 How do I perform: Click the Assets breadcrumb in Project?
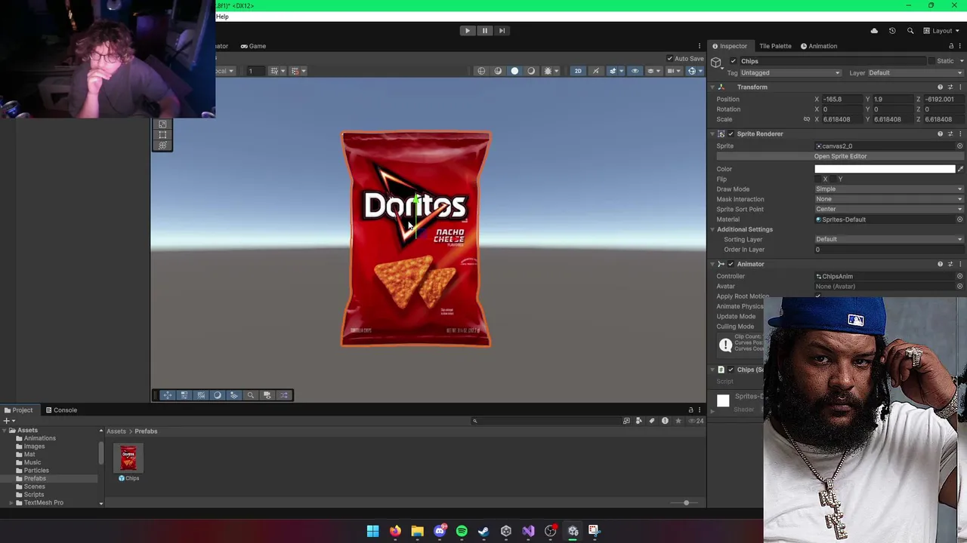[x=116, y=431]
